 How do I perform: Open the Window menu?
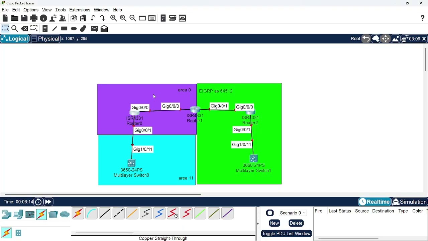pyautogui.click(x=102, y=10)
